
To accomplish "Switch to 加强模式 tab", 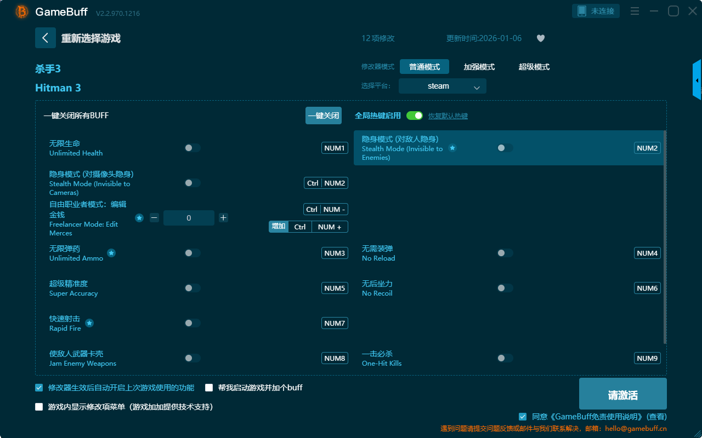I will coord(479,67).
